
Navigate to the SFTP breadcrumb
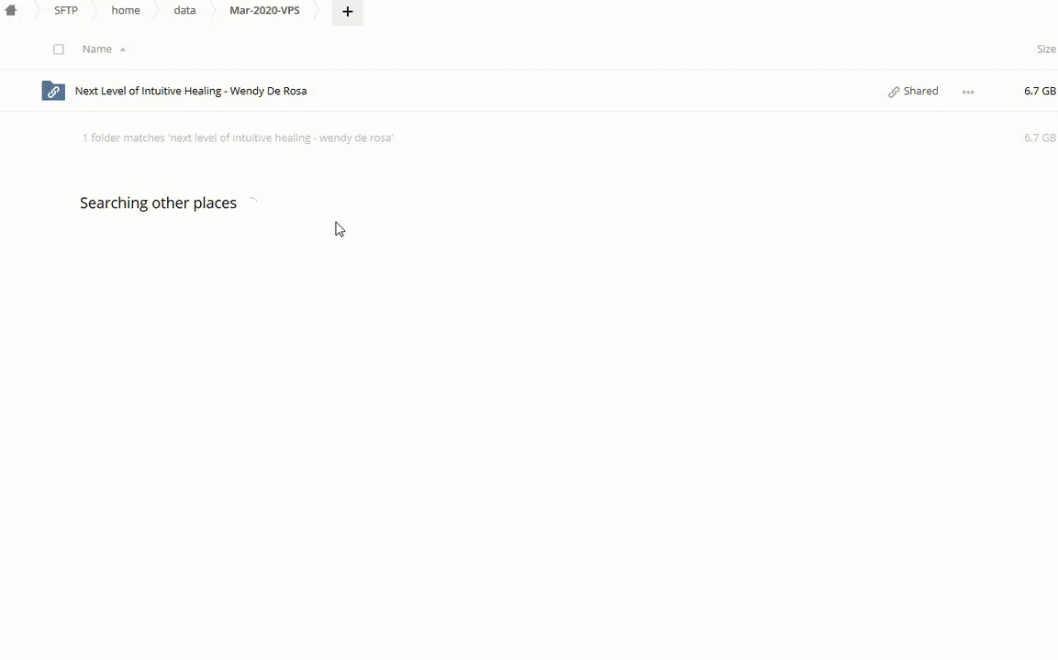[66, 10]
